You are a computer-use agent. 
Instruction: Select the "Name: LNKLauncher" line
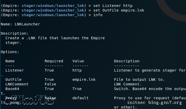(x=20, y=24)
